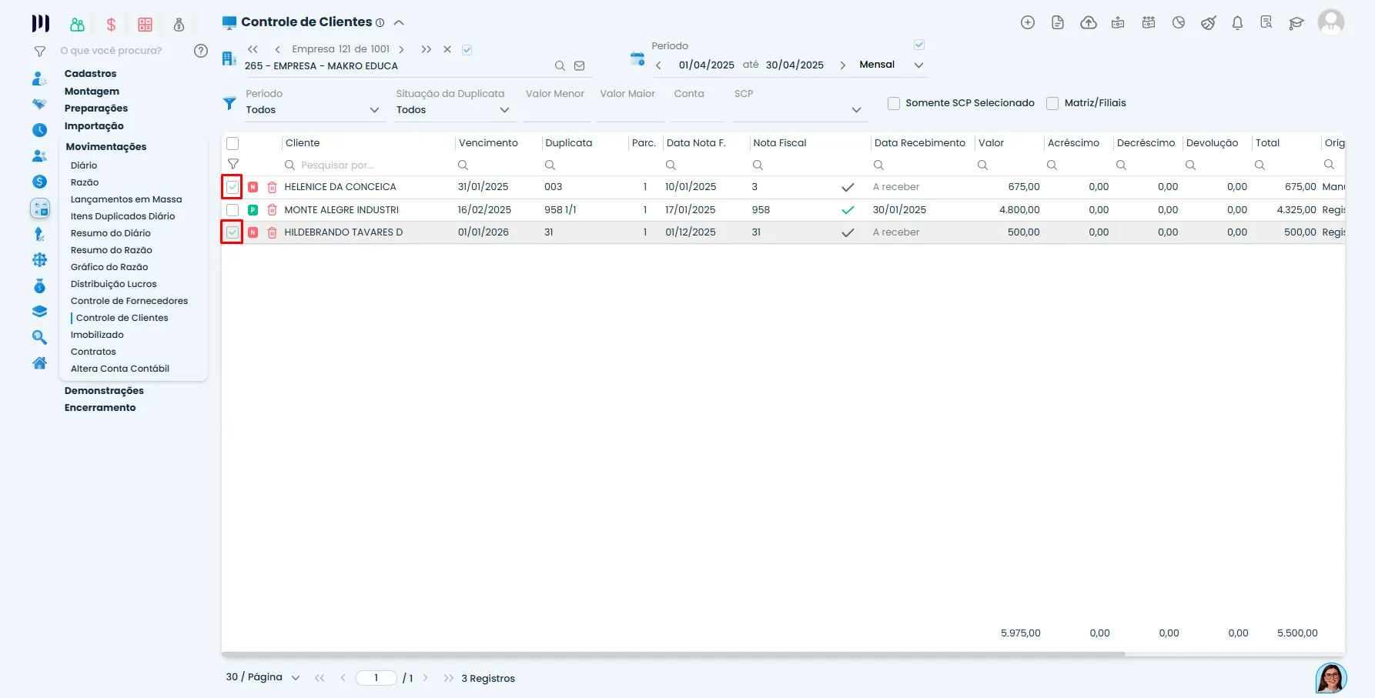
Task: Open the 30 / Página size dropdown
Action: 263,677
